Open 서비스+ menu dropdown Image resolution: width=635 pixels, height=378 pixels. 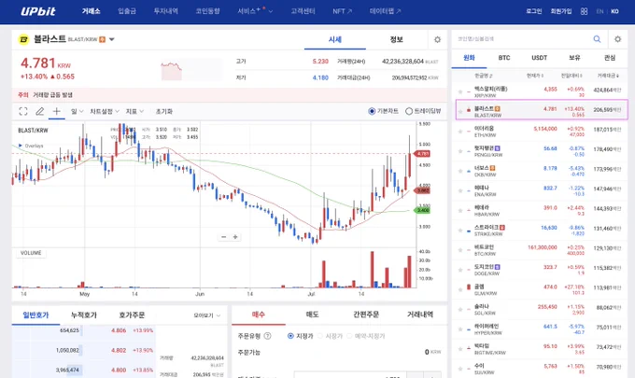(255, 11)
